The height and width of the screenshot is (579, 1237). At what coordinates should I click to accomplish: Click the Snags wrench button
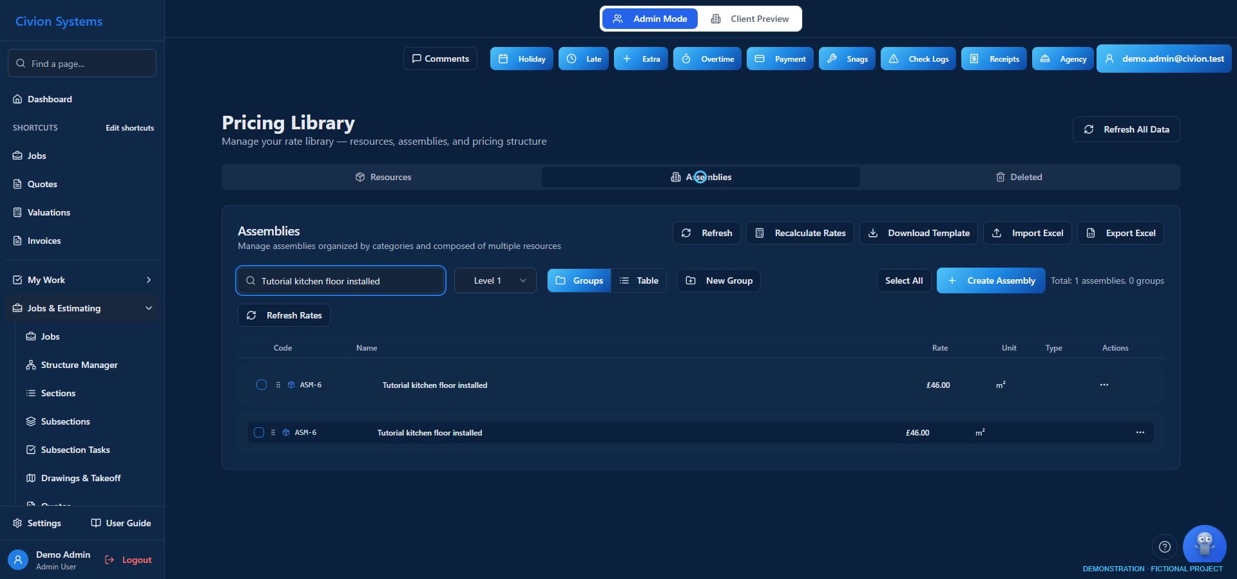point(847,59)
